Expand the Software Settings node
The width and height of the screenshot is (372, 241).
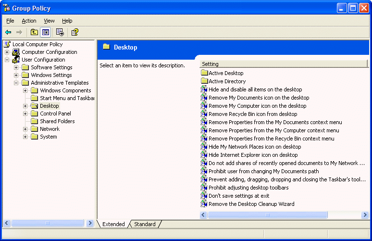click(x=16, y=67)
